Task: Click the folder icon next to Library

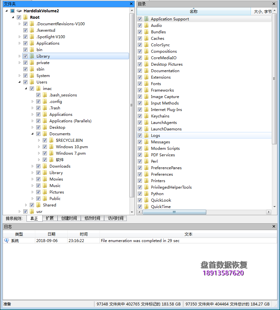Action: (x=32, y=56)
